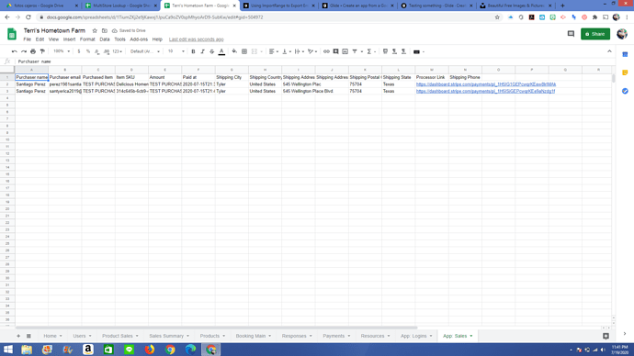Image resolution: width=634 pixels, height=356 pixels.
Task: Open Windows Start menu
Action: click(x=8, y=350)
